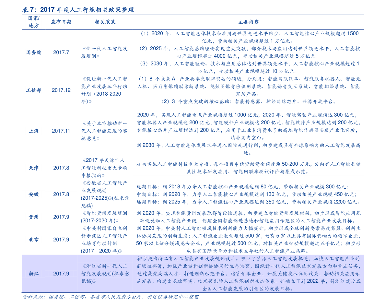Click the 主要内容 column header
This screenshot has width=386, height=306.
249,22
